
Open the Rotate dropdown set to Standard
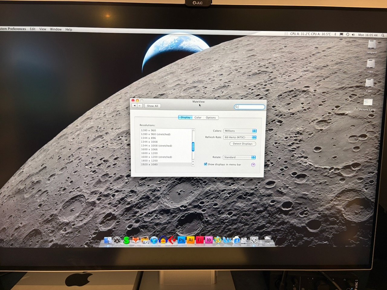pos(239,157)
